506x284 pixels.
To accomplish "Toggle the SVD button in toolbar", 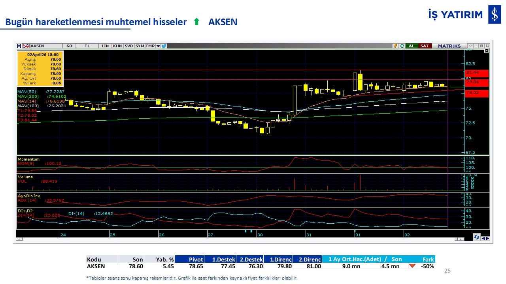I will click(x=129, y=46).
